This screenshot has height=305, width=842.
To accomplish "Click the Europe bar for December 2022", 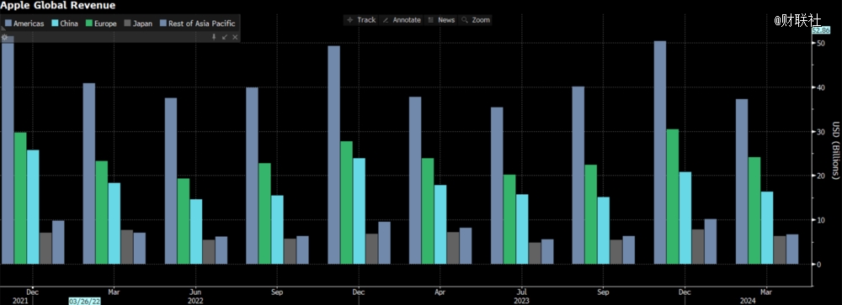I will point(346,202).
